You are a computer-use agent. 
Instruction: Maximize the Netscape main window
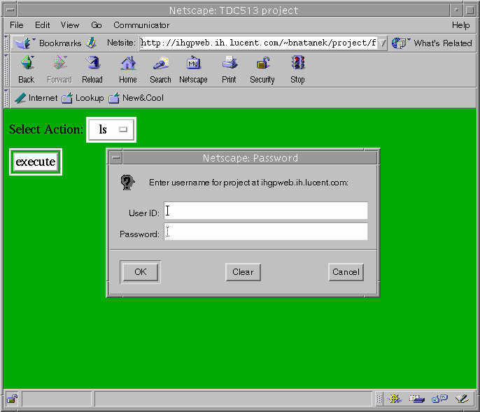pyautogui.click(x=470, y=10)
